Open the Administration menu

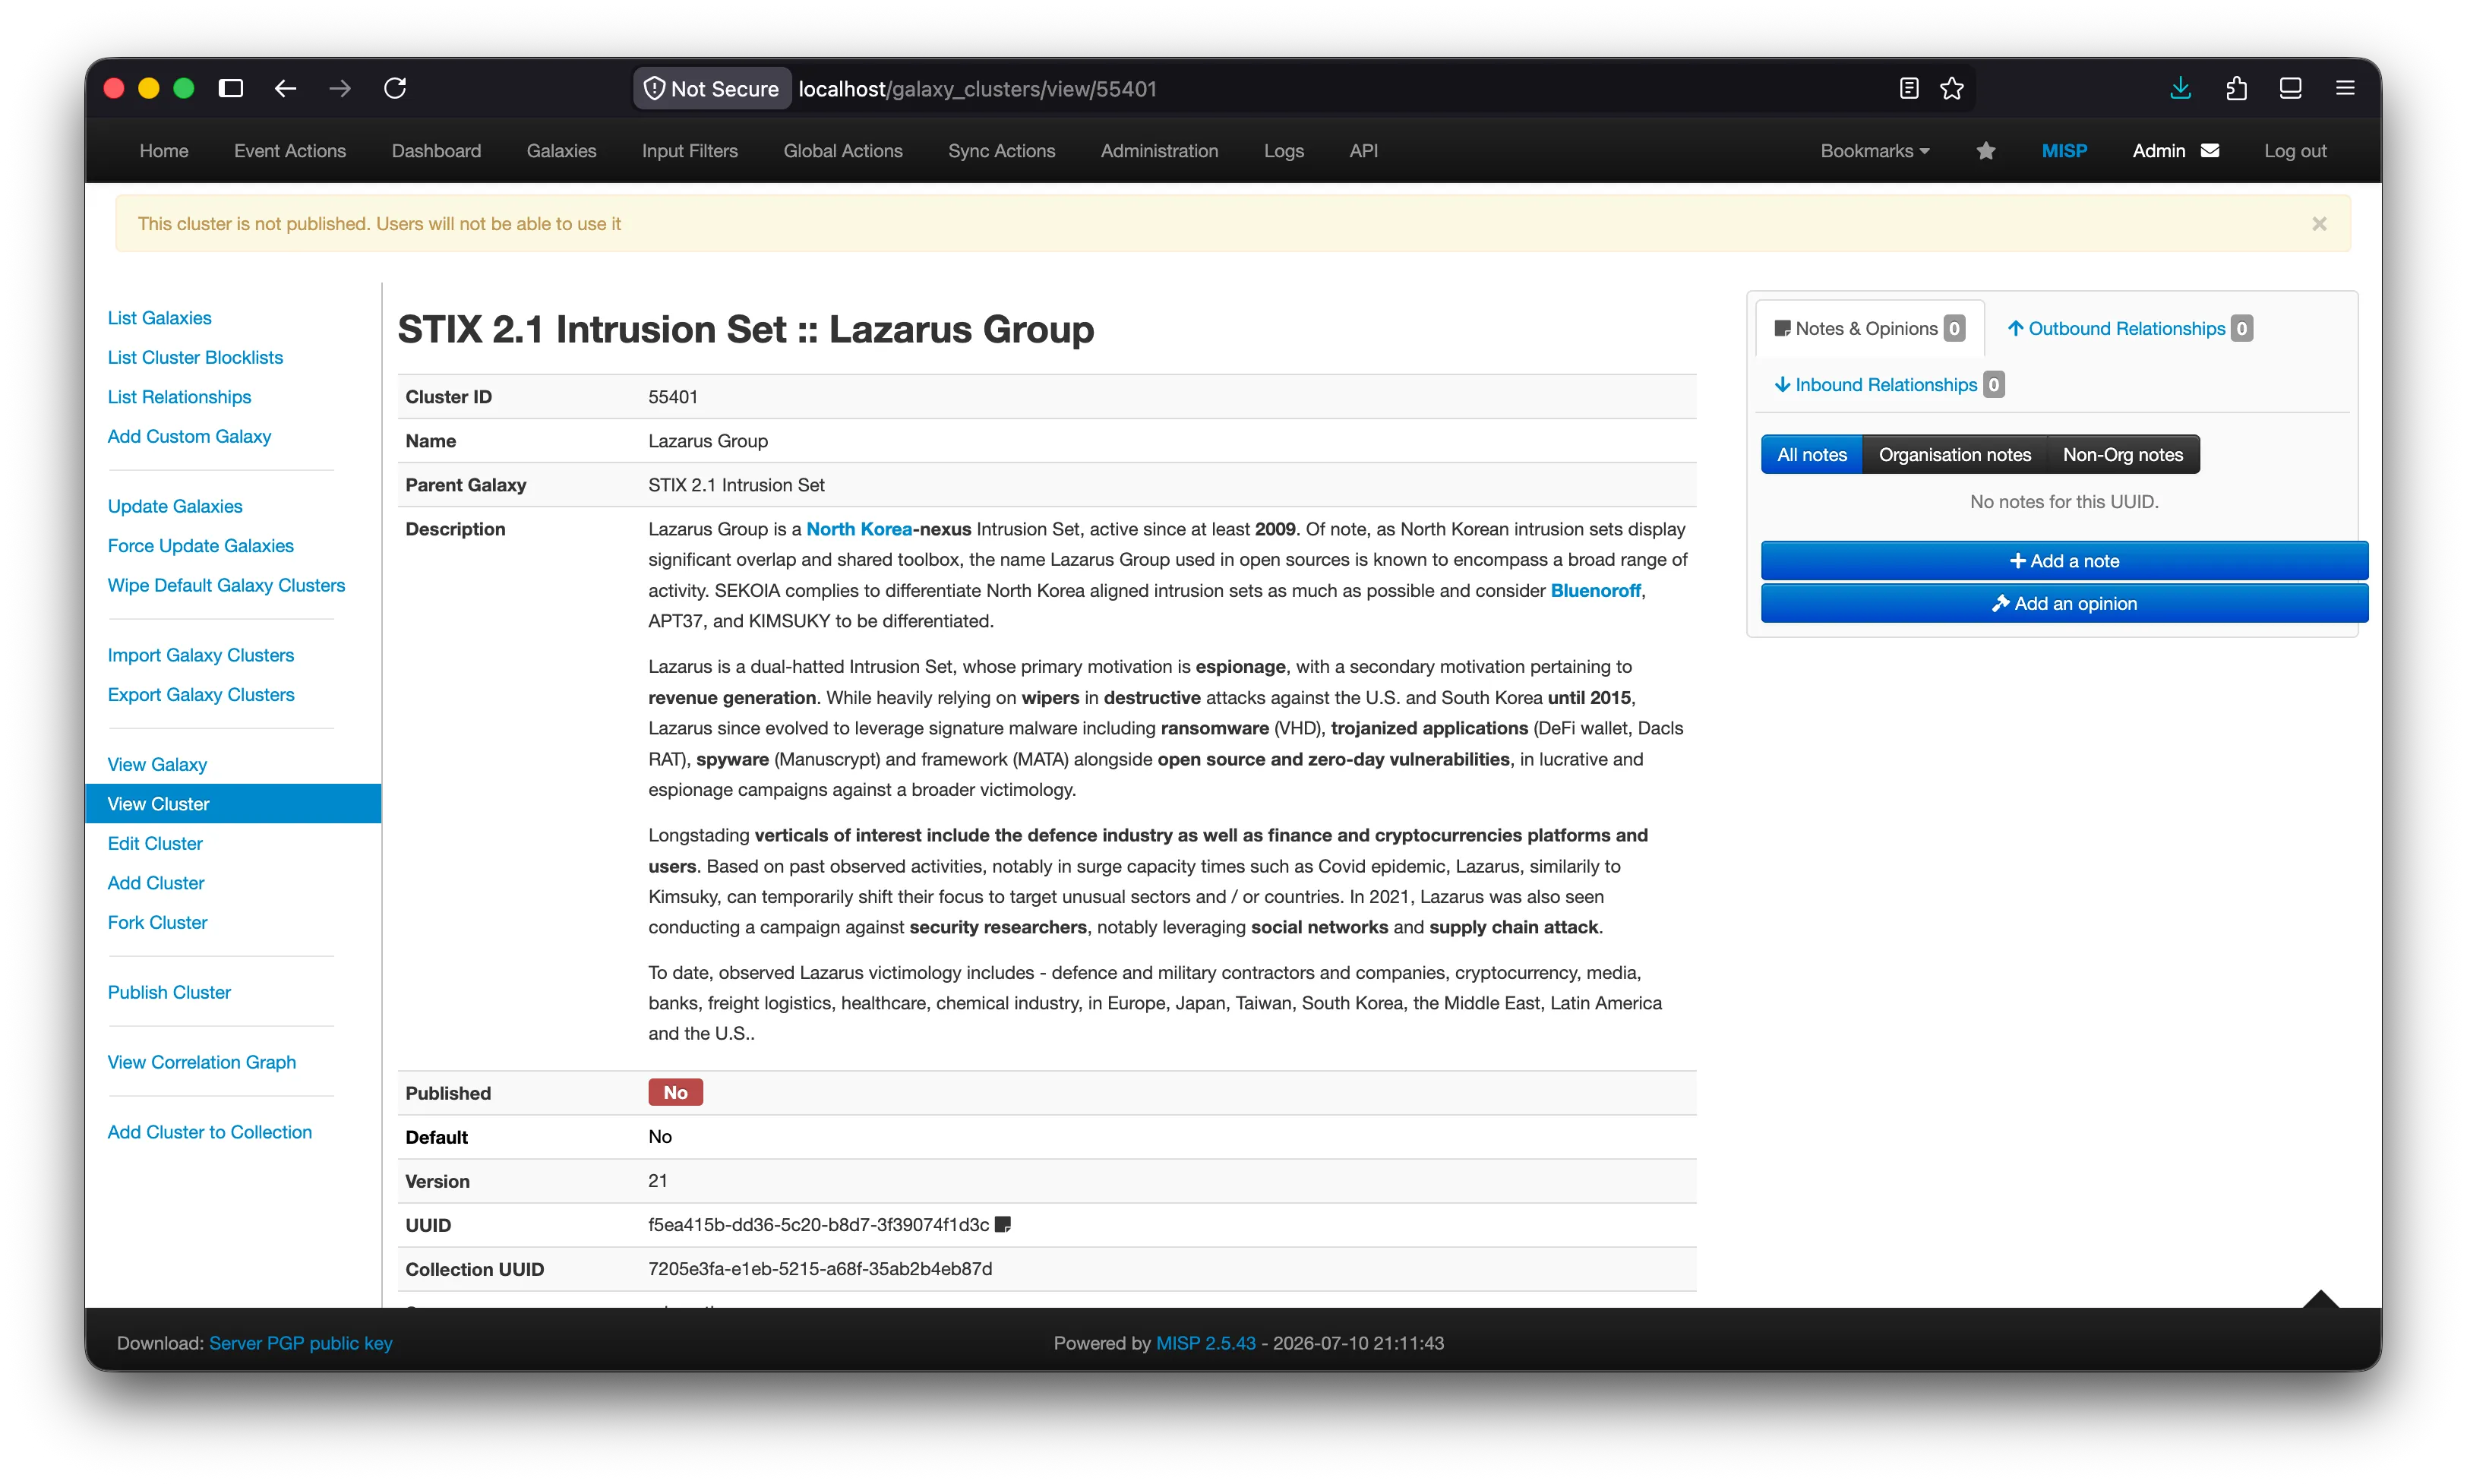(x=1159, y=151)
